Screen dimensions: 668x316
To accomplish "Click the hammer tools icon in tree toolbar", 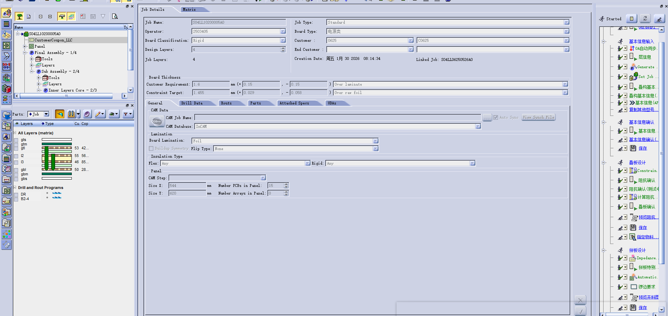I will (x=62, y=16).
